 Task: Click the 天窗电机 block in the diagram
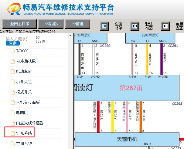[127, 139]
